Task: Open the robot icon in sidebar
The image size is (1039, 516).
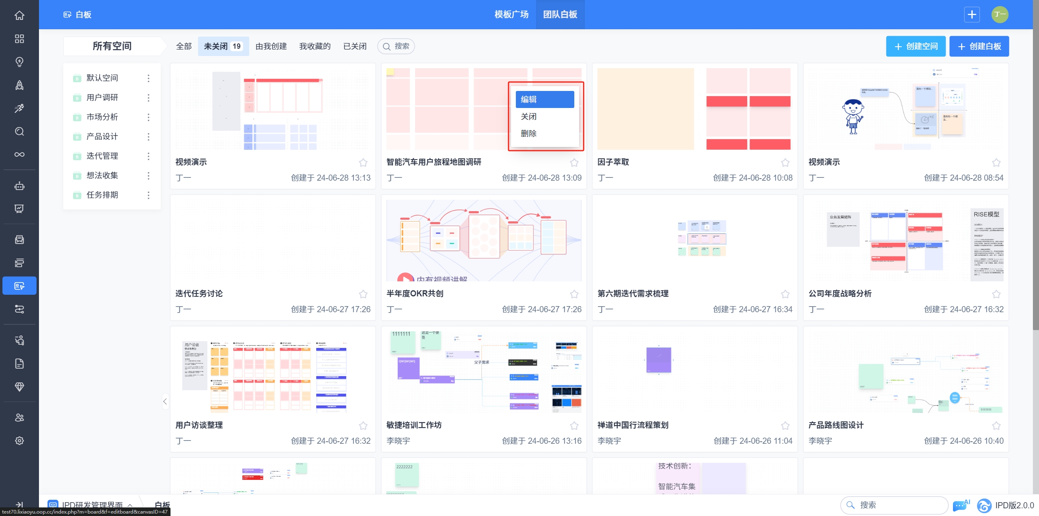Action: pyautogui.click(x=19, y=186)
